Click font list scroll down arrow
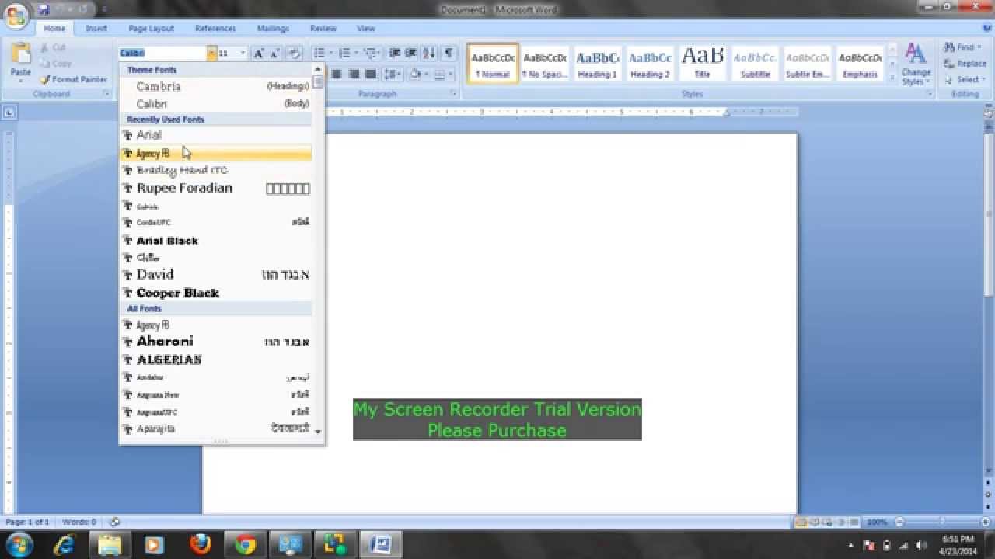 318,431
